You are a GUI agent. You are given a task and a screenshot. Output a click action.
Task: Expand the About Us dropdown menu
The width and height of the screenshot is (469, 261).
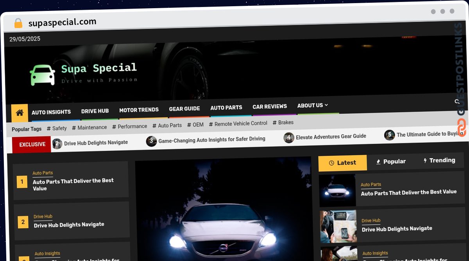coord(312,106)
